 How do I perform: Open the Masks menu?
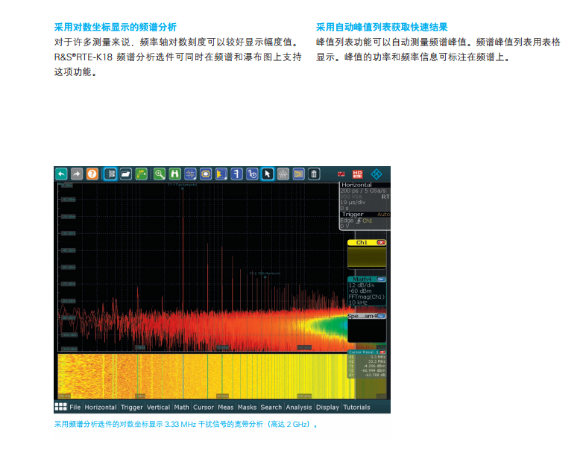247,407
